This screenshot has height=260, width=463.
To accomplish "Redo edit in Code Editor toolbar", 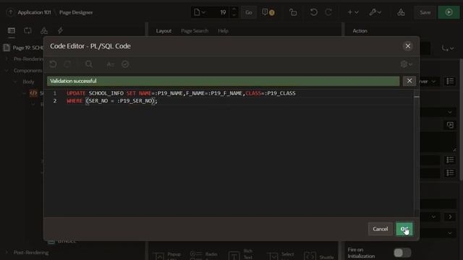I will (x=67, y=64).
